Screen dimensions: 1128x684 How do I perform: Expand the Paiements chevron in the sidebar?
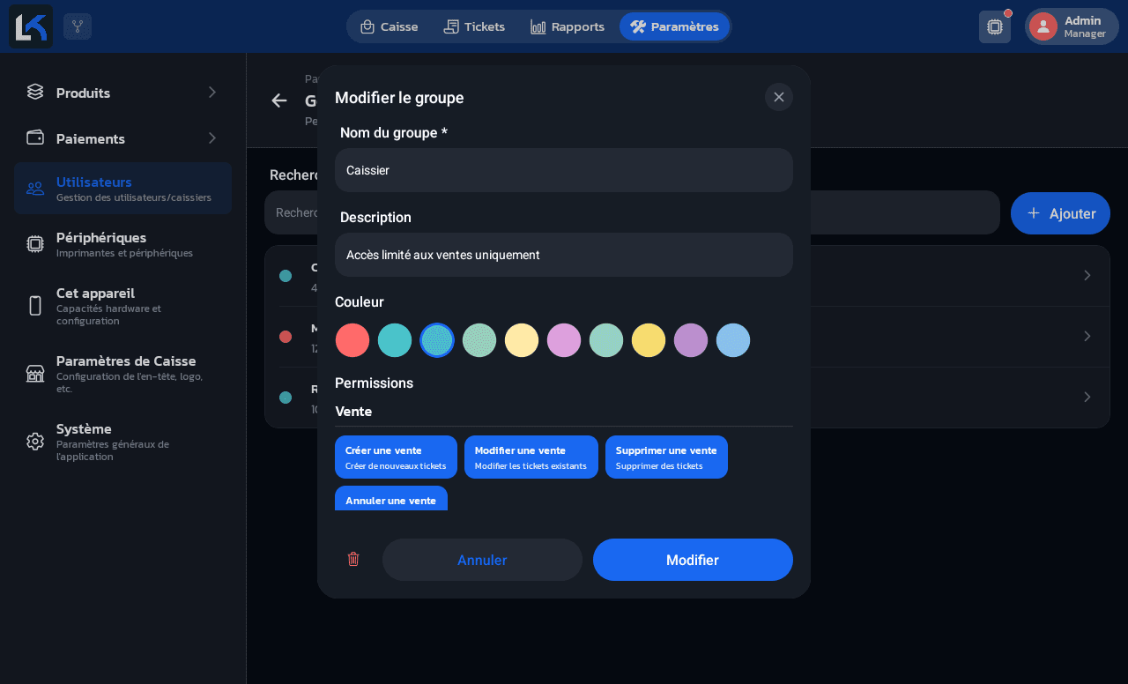(x=211, y=138)
